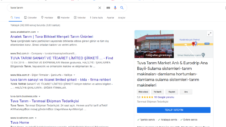Click the Evlere servis text
Viewport: 226px width, 127px height.
(x=190, y=120)
